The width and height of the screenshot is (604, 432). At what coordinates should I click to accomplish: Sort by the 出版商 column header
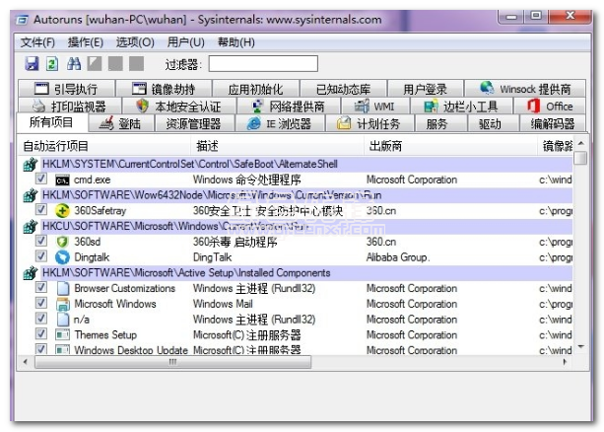450,146
